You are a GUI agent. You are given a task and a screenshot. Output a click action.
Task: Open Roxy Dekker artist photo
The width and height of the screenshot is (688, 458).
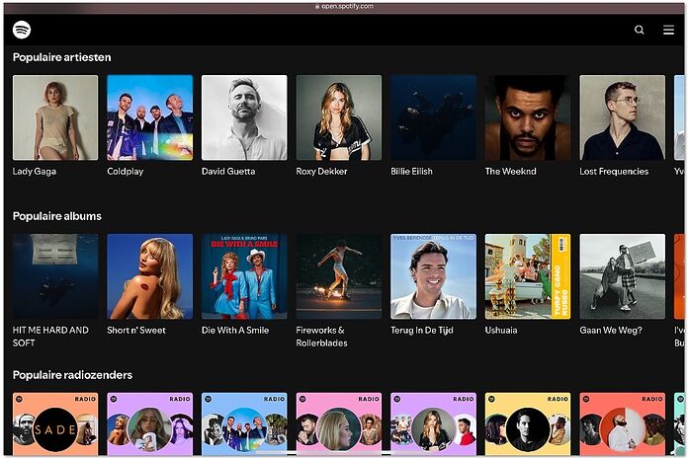339,117
